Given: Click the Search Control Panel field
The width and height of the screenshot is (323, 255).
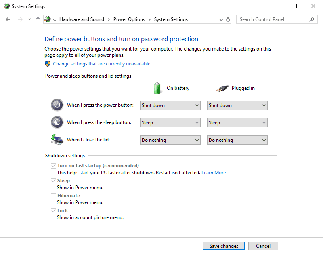Looking at the screenshot, I should tap(273, 19).
